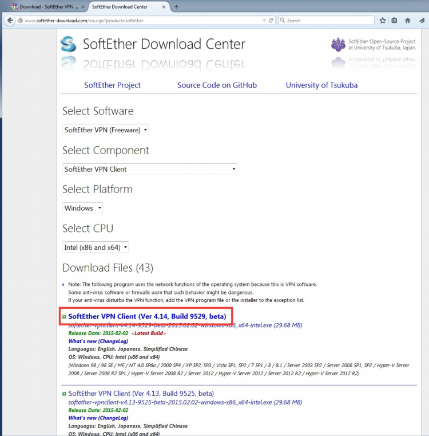Click the browser back arrow button

[10, 20]
